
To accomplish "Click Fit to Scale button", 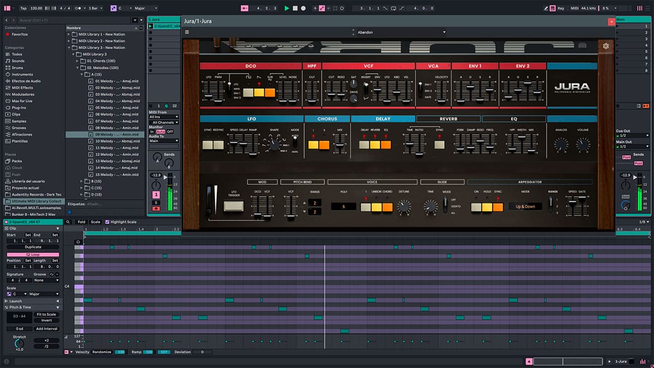I will coord(46,315).
